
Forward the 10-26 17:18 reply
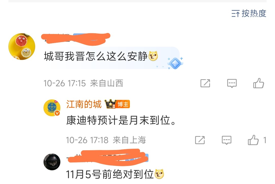coord(200,140)
